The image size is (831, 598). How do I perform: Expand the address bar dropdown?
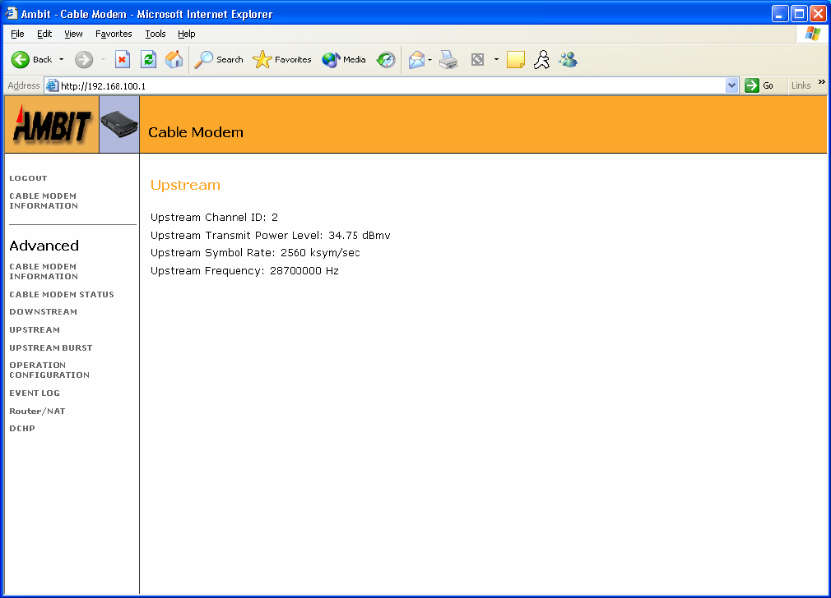[x=731, y=85]
